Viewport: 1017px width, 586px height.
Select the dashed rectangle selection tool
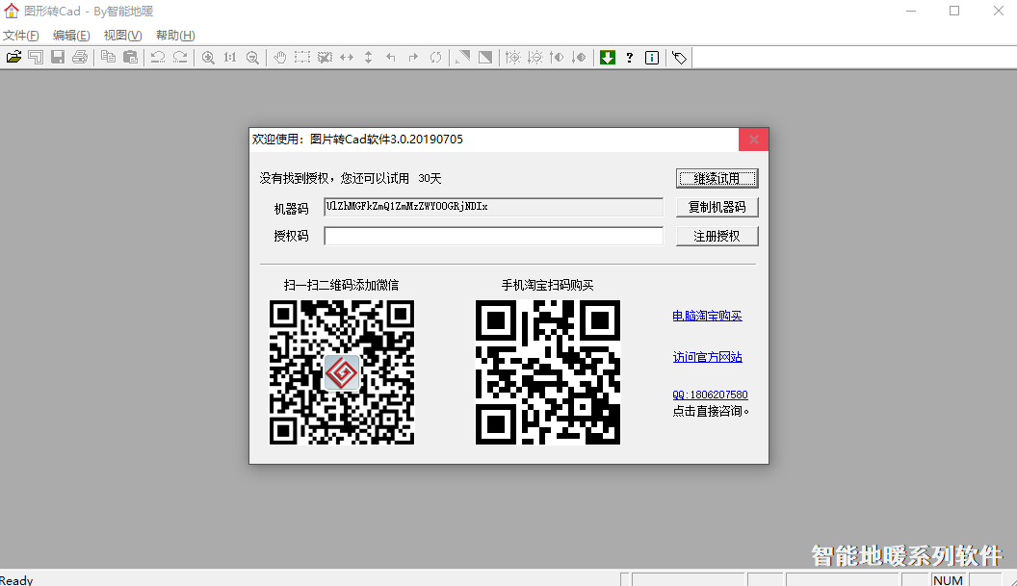[302, 57]
